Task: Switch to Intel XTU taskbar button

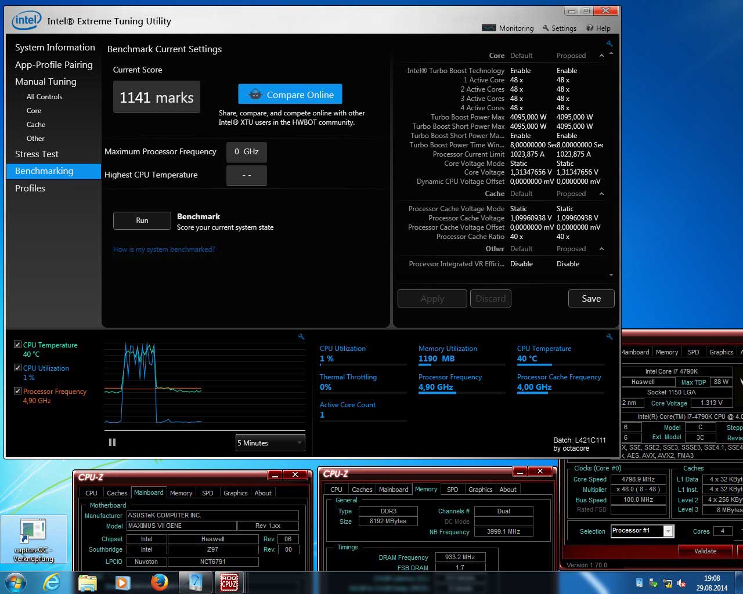Action: [196, 582]
